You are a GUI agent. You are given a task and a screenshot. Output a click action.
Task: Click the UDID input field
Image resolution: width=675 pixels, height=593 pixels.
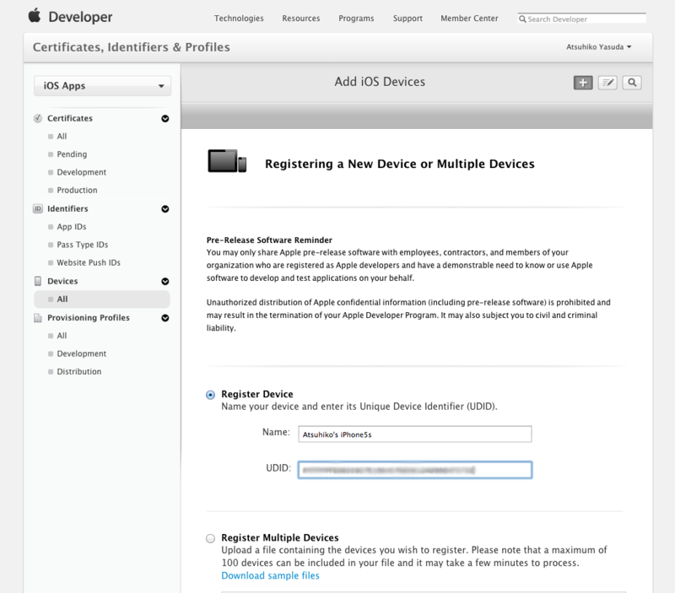click(414, 470)
